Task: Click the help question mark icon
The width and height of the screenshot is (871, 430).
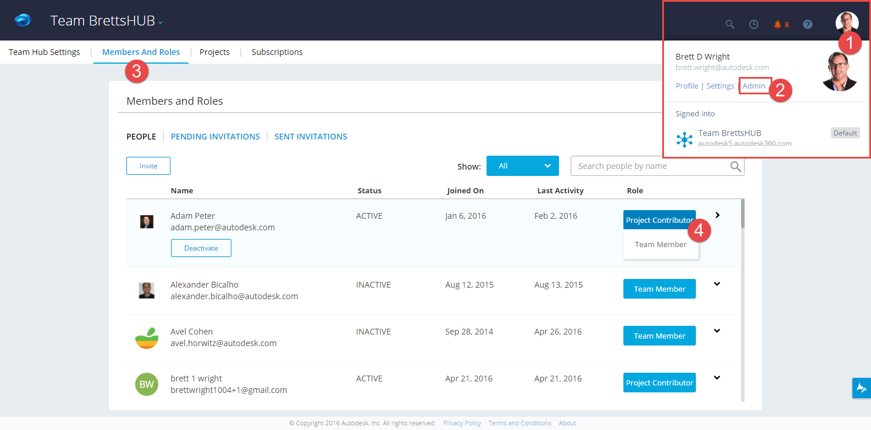Action: tap(807, 24)
